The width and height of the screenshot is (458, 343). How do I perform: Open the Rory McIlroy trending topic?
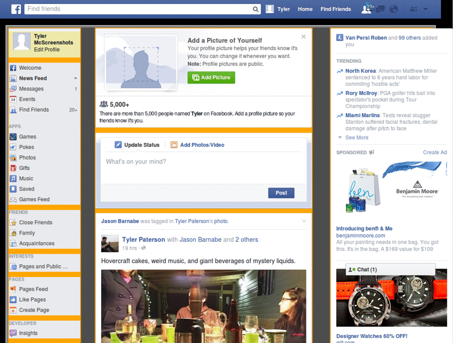[361, 93]
